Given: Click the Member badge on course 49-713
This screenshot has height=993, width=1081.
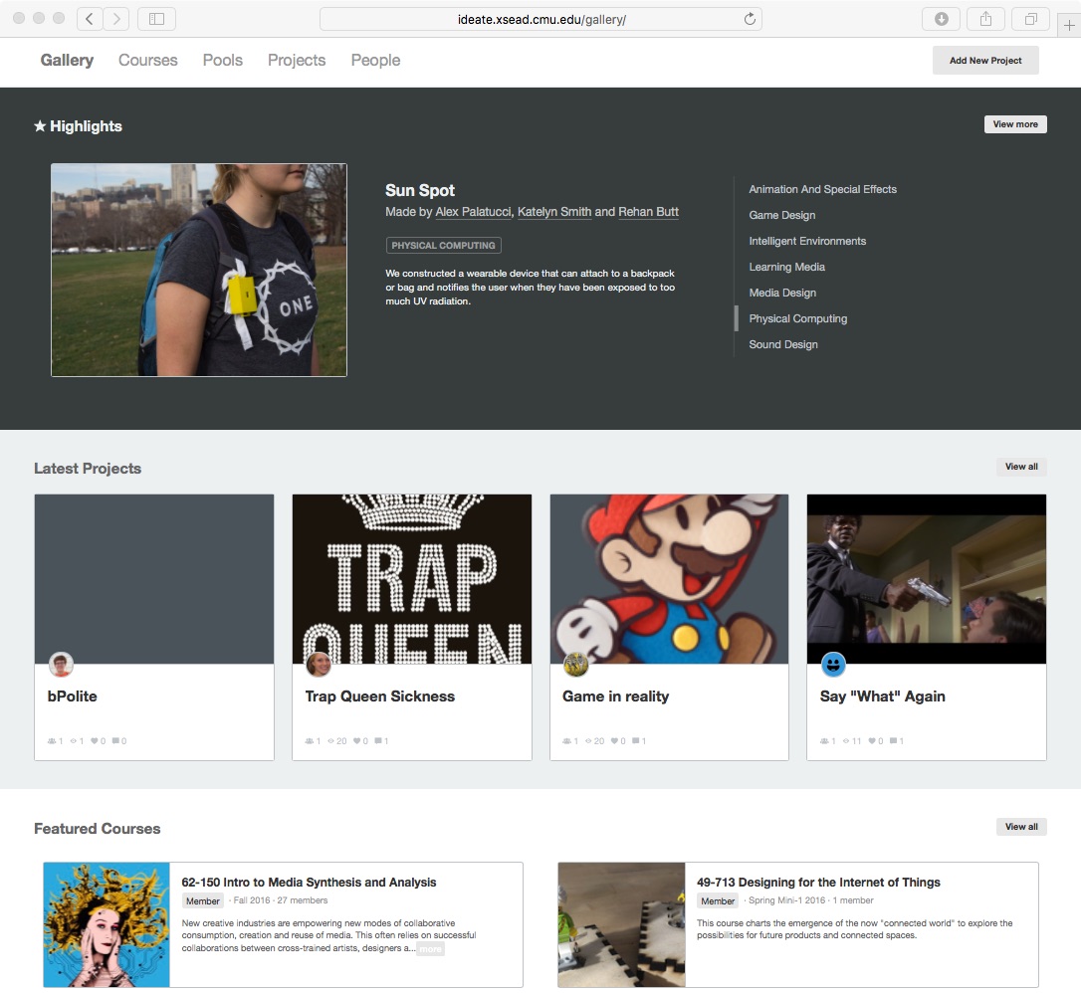Looking at the screenshot, I should pos(718,900).
